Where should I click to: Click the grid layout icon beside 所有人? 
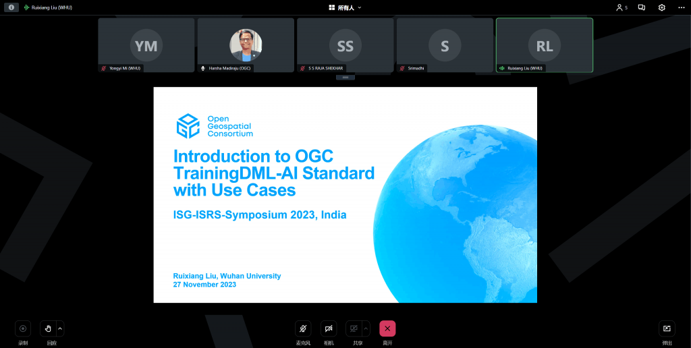coord(332,7)
